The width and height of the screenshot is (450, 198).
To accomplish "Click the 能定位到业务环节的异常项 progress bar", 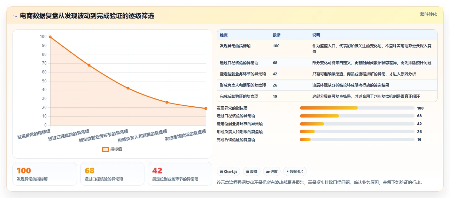I will pyautogui.click(x=357, y=124).
